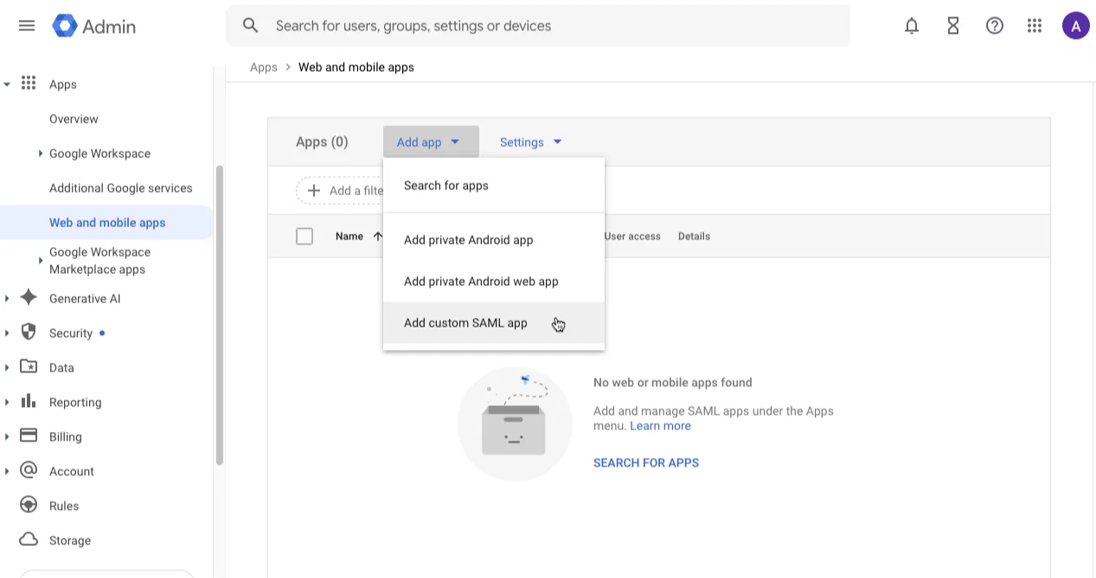Follow the Learn more link
1096x578 pixels.
[x=660, y=425]
